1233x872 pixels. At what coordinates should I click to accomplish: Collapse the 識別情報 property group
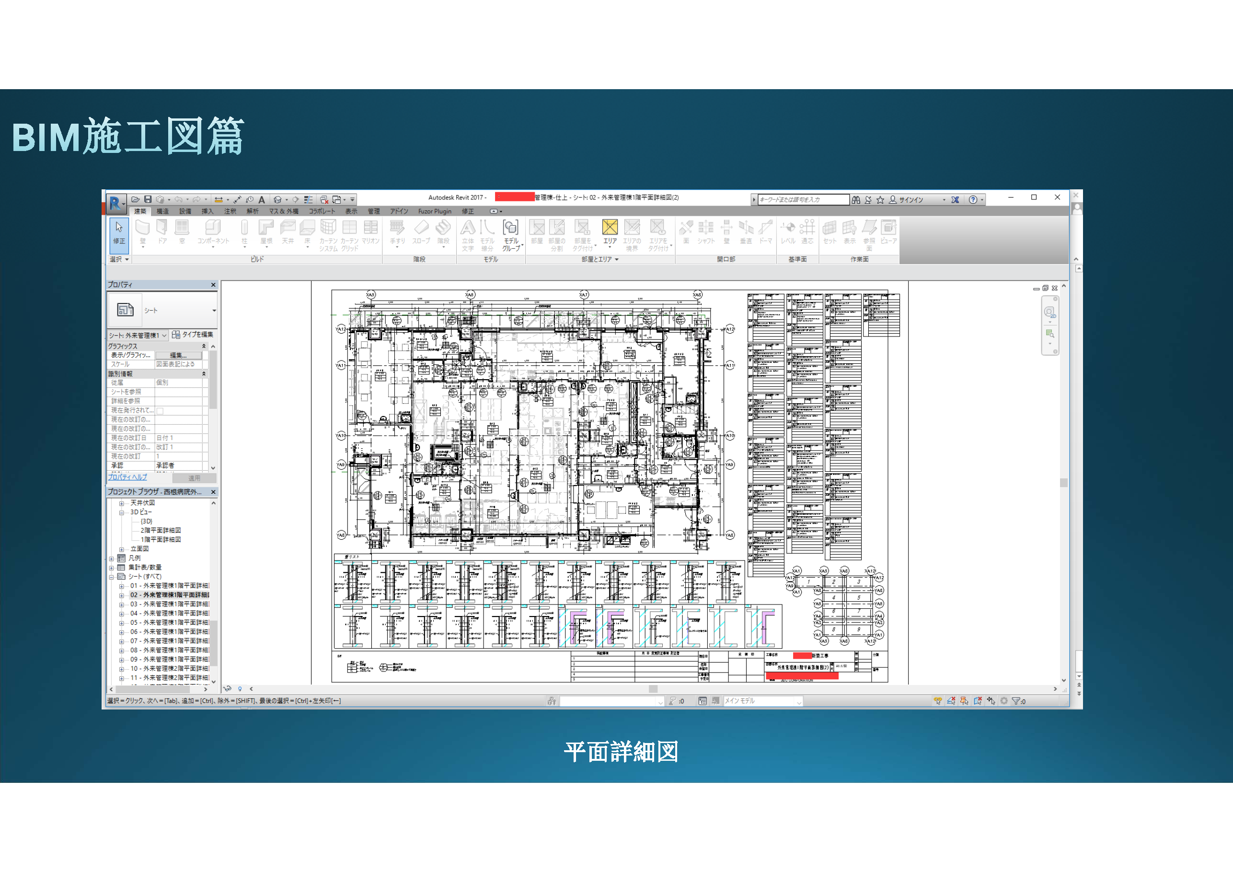(x=204, y=373)
